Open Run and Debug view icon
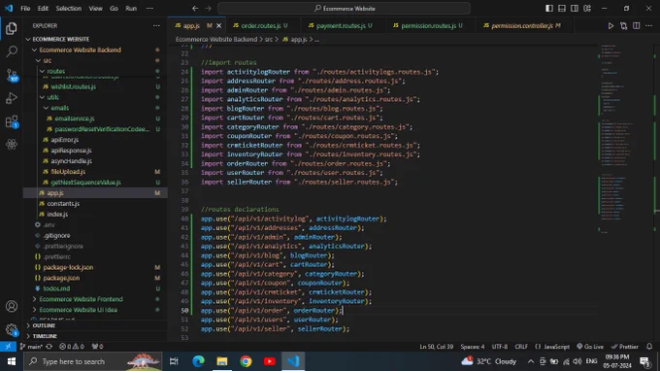This screenshot has height=371, width=660. (x=12, y=98)
